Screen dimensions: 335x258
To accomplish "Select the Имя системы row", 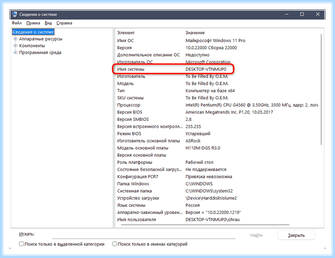I will (x=218, y=69).
